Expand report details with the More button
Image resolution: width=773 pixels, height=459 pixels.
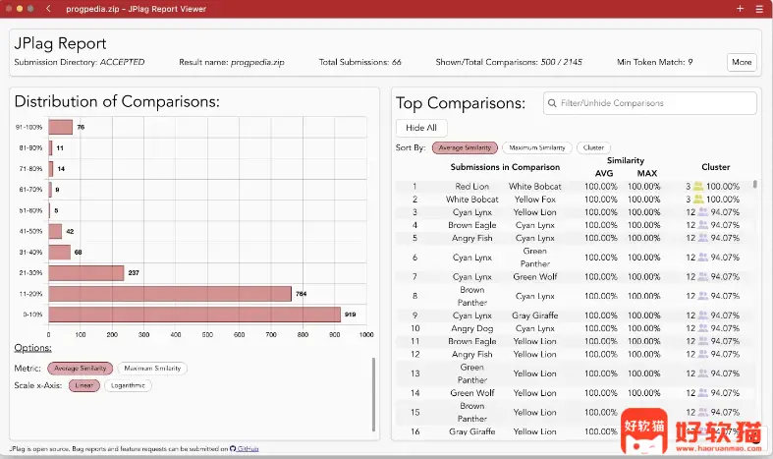pyautogui.click(x=742, y=62)
